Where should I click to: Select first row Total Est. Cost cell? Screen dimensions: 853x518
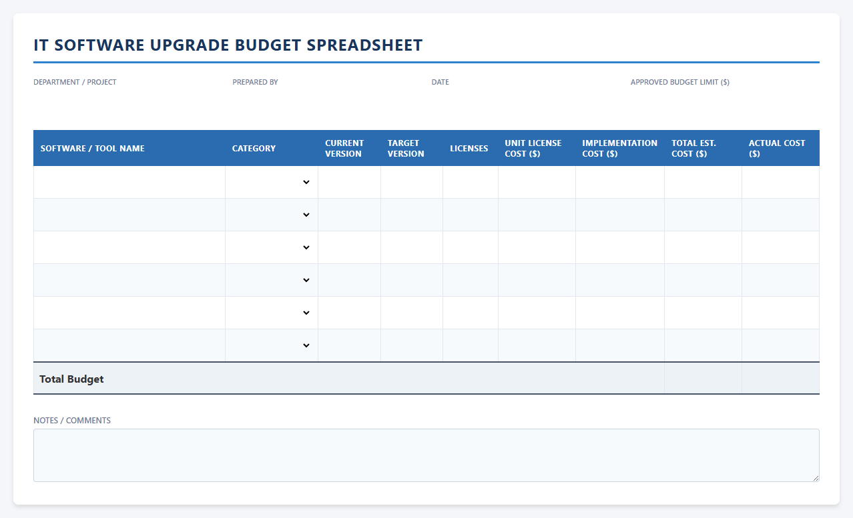click(703, 182)
